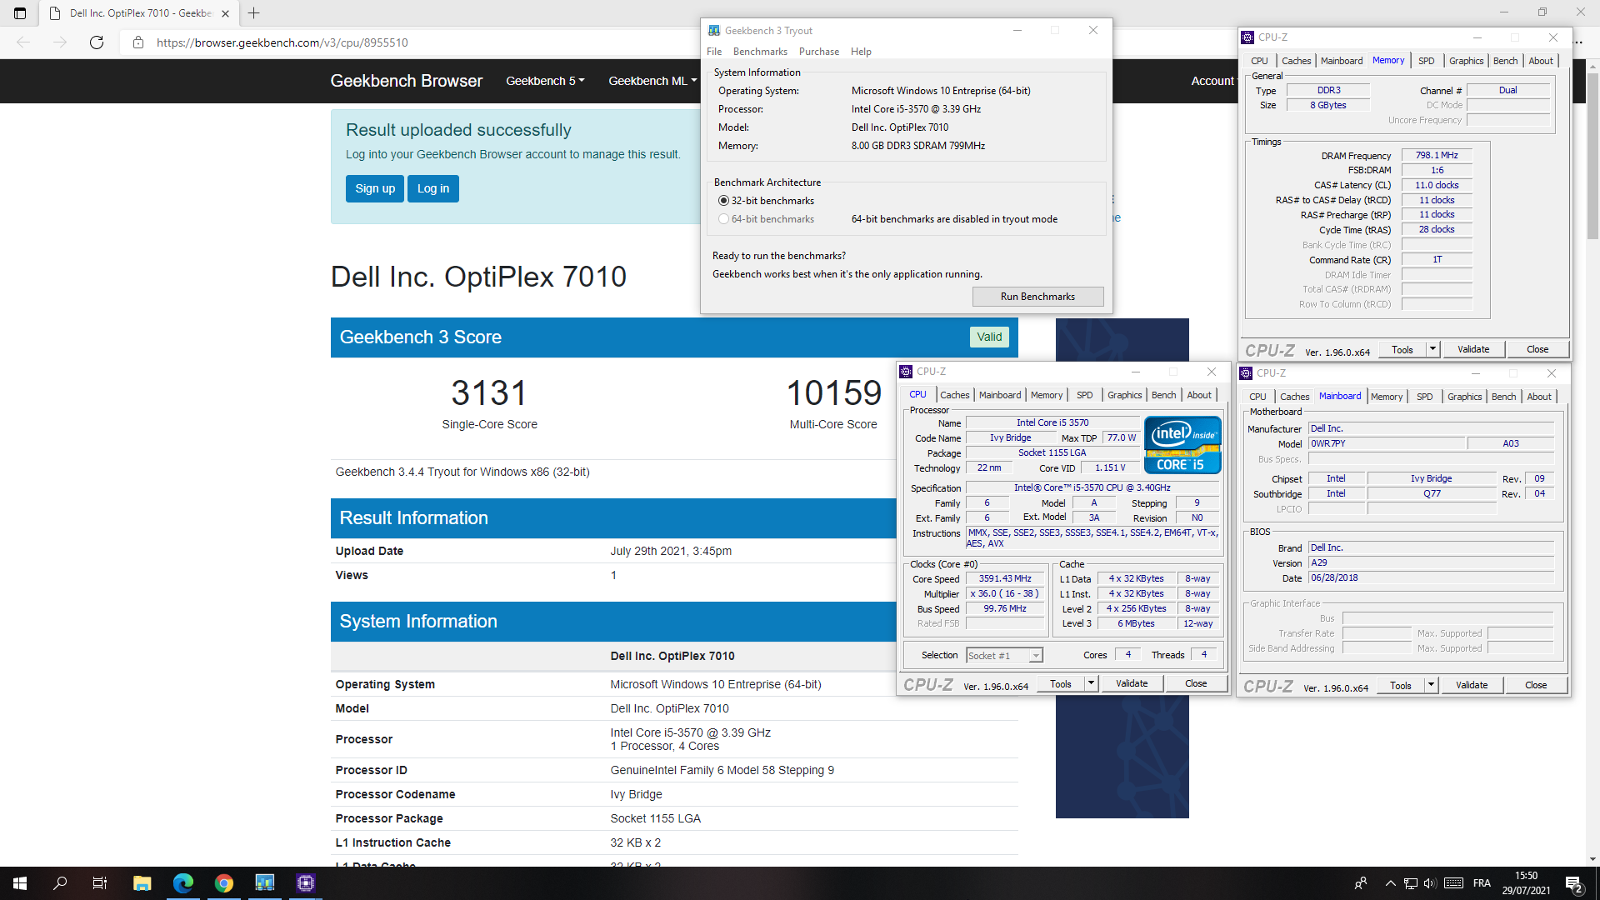Click the BIOS version A29 field
This screenshot has height=900, width=1600.
pos(1431,562)
